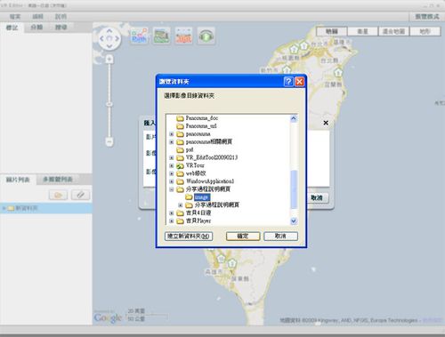Click the scroll down arrow in folder tree
Screen dimensions: 445x337
point(294,221)
